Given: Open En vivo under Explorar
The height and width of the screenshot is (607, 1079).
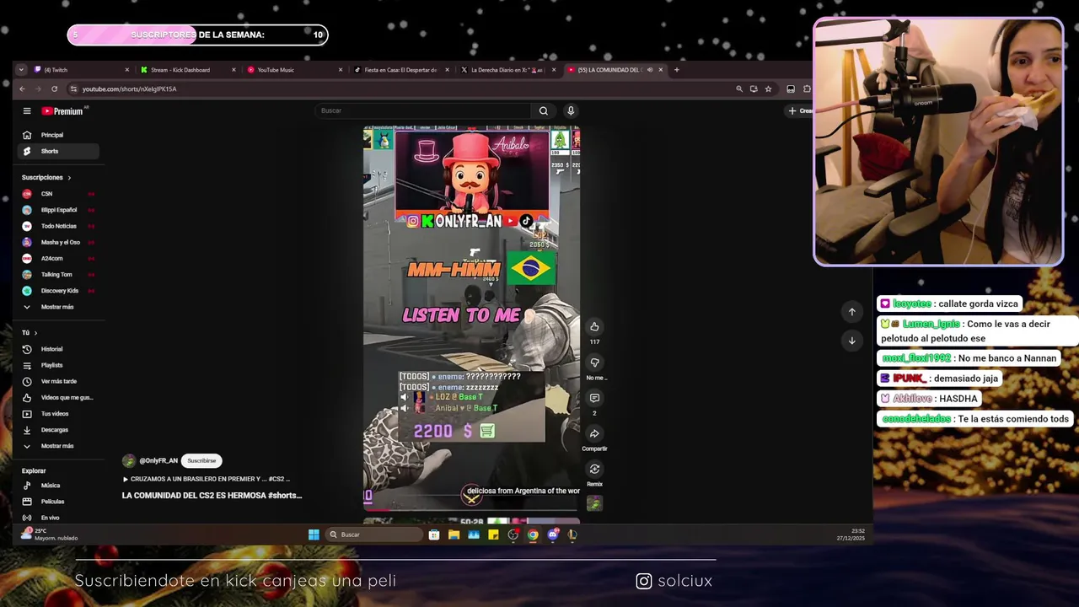Looking at the screenshot, I should coord(59,518).
